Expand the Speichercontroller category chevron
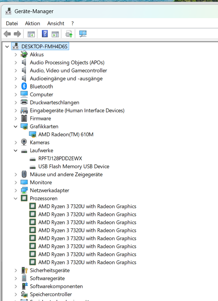Screen dimensions: 218x301 16,294
